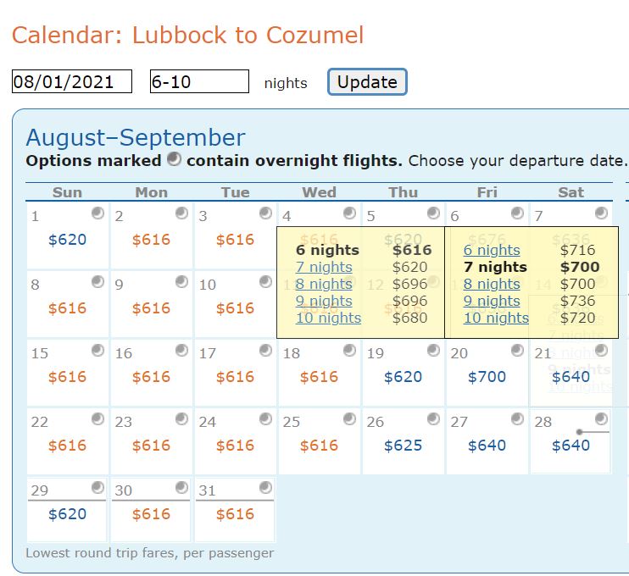Select the $625 fare on August 26
Screen dimensions: 629x576
click(403, 446)
